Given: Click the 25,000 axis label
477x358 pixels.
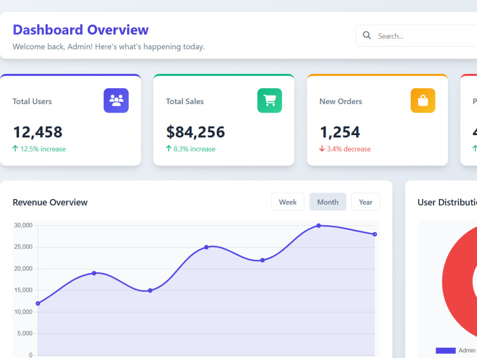Looking at the screenshot, I should [23, 247].
